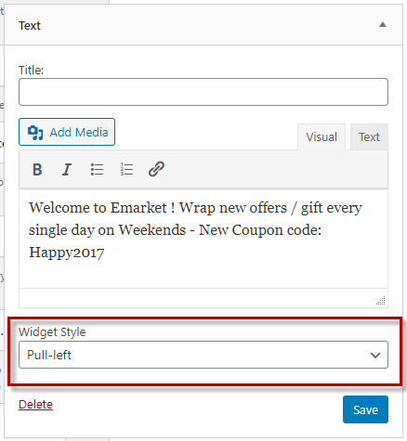Switch to the Text editor tab
407x441 pixels.
(369, 136)
